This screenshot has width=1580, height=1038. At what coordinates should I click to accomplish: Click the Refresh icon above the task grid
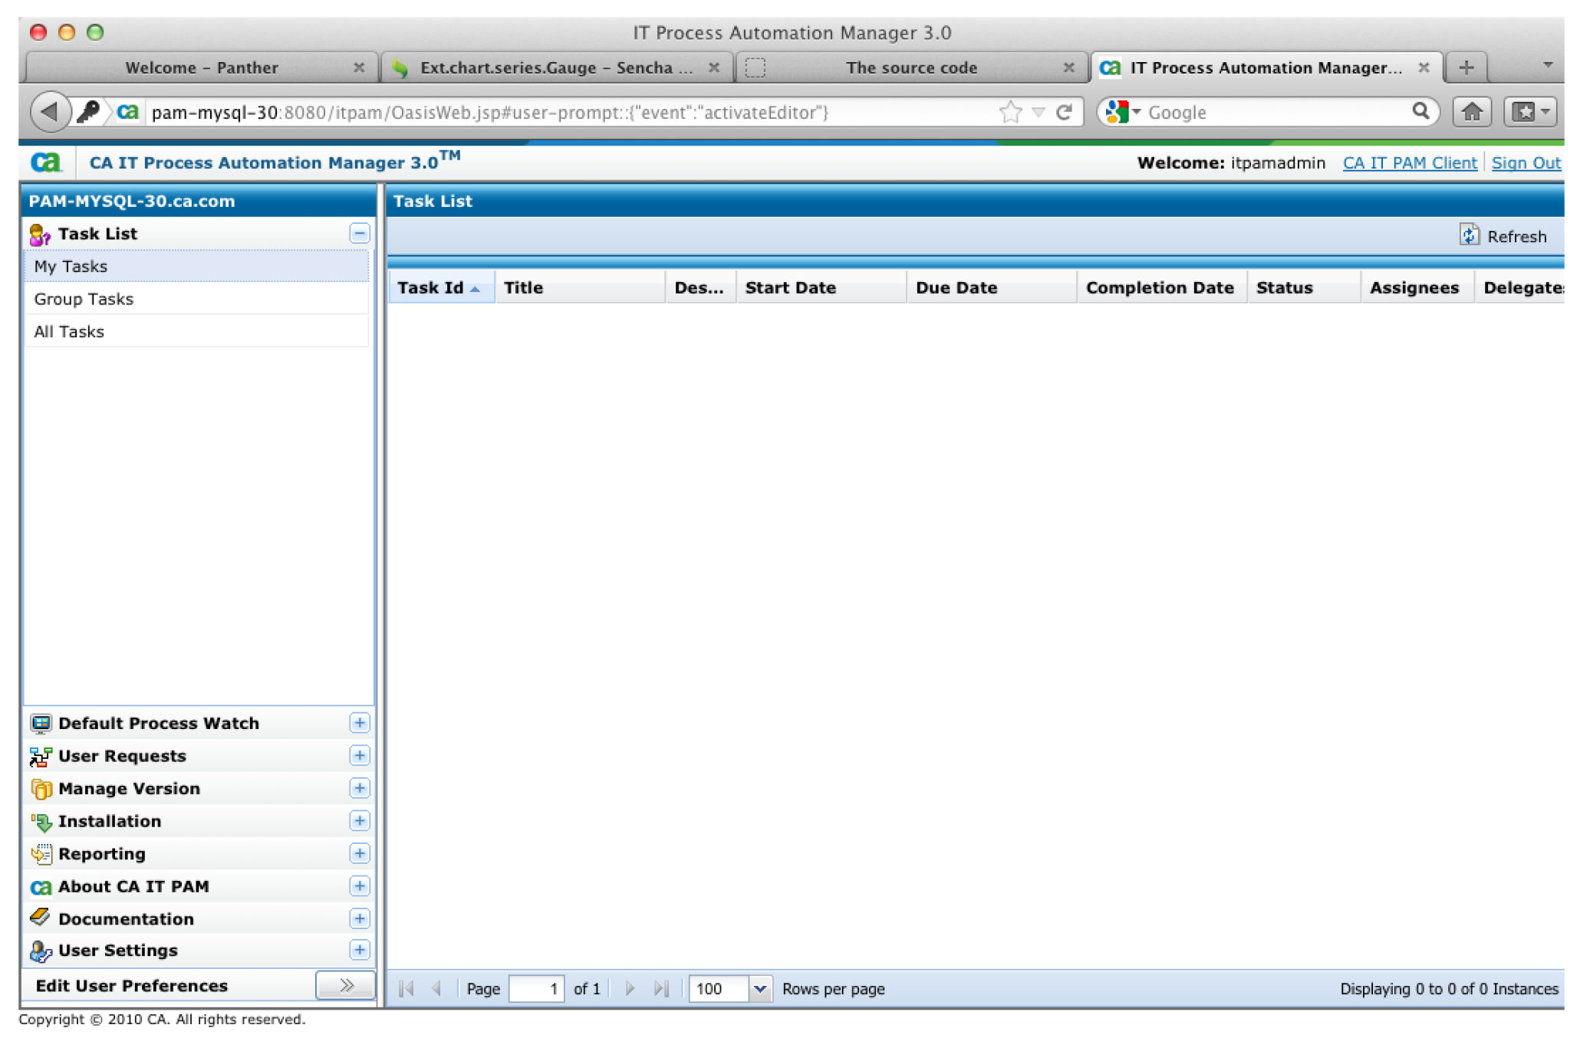pos(1470,235)
